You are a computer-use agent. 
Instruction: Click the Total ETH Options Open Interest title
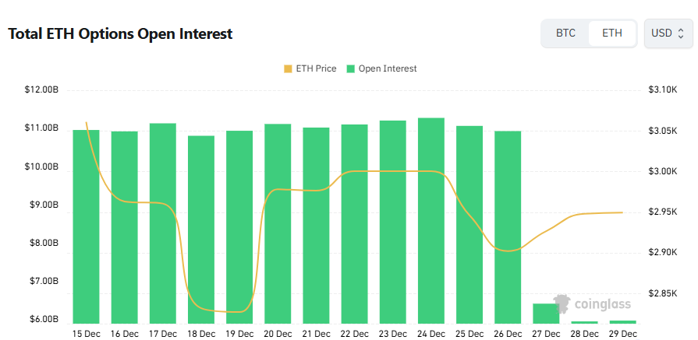[120, 34]
